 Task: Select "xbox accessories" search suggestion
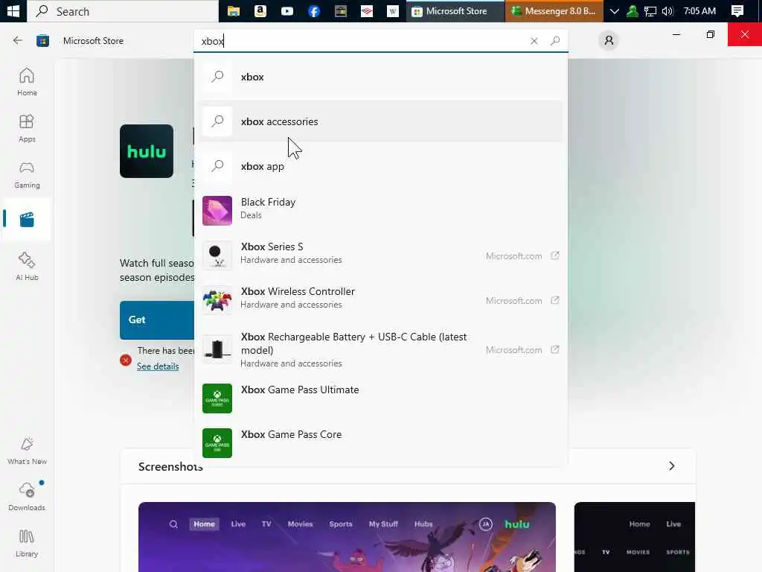(380, 121)
